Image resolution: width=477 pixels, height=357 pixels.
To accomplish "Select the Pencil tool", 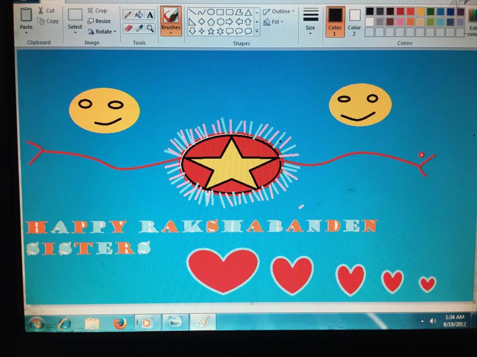I will coord(127,15).
